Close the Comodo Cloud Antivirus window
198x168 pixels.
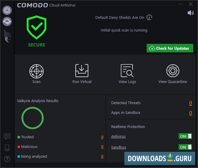pyautogui.click(x=191, y=4)
